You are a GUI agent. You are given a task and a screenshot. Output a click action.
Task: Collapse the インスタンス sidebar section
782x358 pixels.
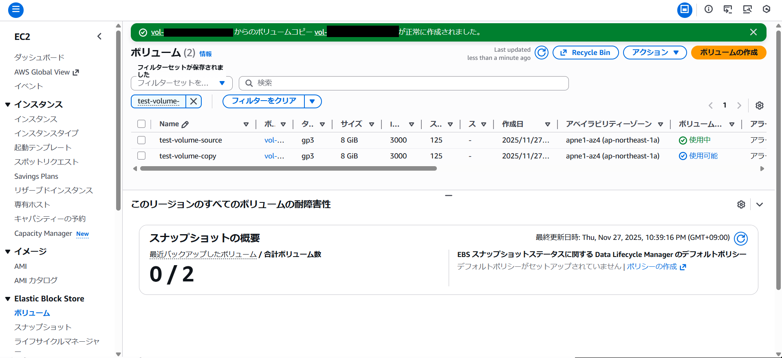8,105
